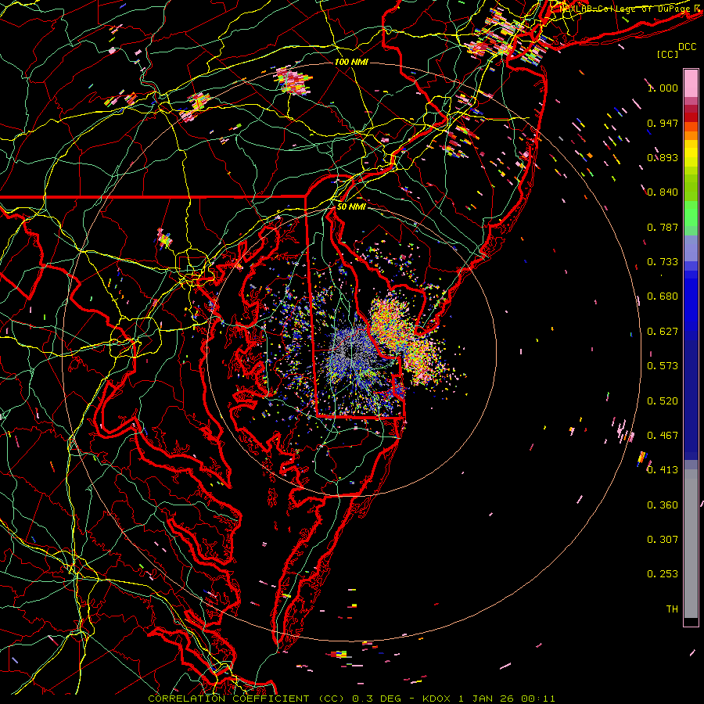Viewport: 704px width, 704px height.
Task: Click the 0.253 scale value
Action: point(663,574)
